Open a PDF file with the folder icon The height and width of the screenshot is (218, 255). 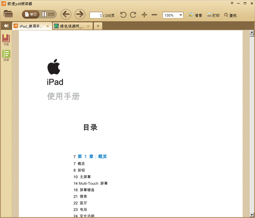click(x=8, y=15)
